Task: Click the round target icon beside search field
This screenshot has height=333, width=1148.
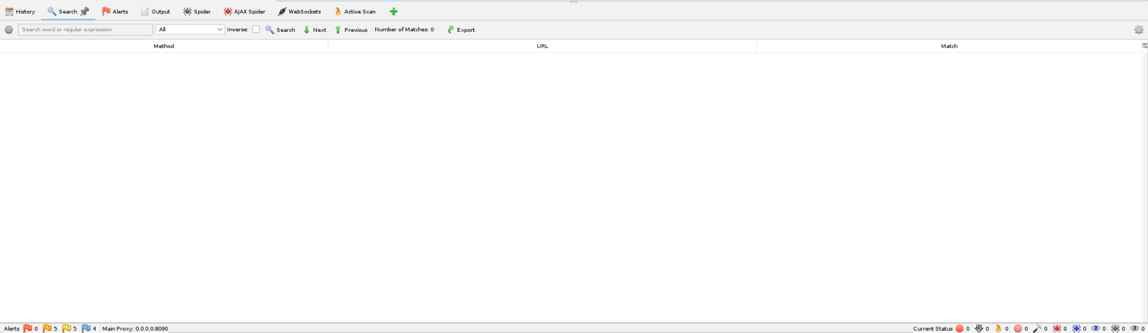Action: [x=9, y=29]
